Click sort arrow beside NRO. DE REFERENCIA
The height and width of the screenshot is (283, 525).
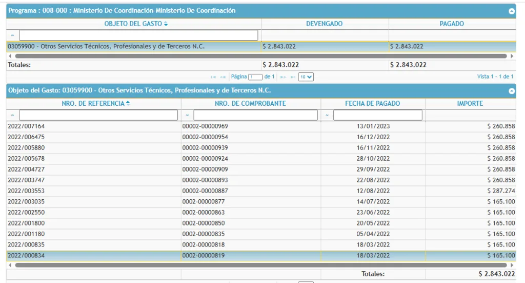[128, 104]
